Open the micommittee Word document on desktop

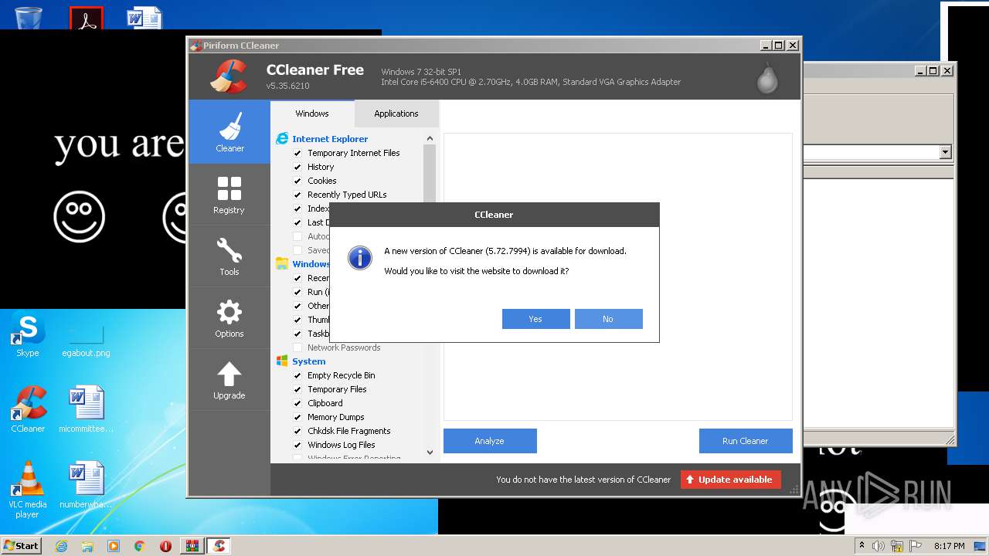86,409
